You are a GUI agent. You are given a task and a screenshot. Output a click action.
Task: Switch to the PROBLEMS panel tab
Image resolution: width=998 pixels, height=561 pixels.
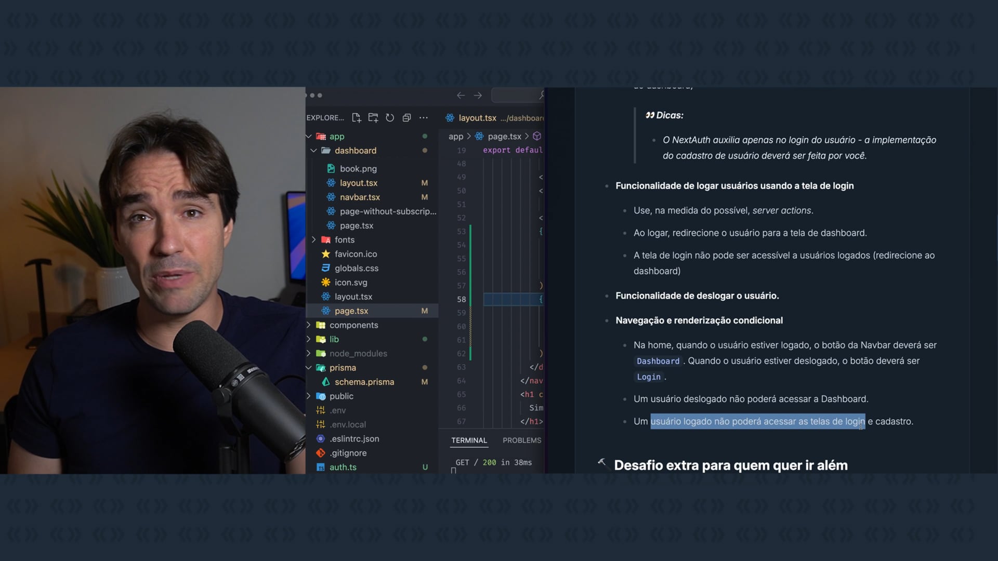click(521, 440)
